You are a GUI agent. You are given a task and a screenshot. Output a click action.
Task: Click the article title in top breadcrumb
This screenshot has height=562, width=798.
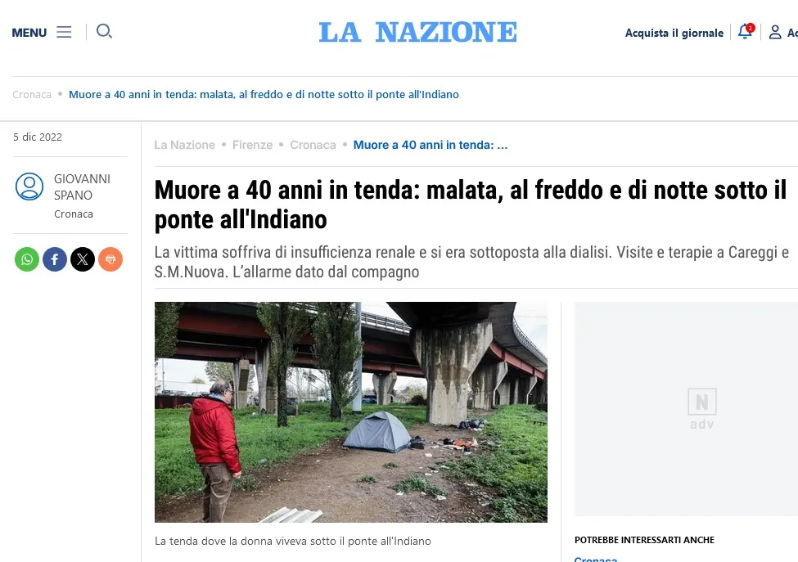click(264, 95)
